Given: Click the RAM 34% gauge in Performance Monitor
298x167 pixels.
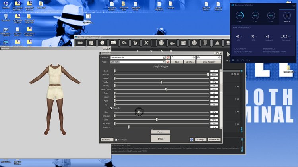Looking at the screenshot, I should [240, 15].
